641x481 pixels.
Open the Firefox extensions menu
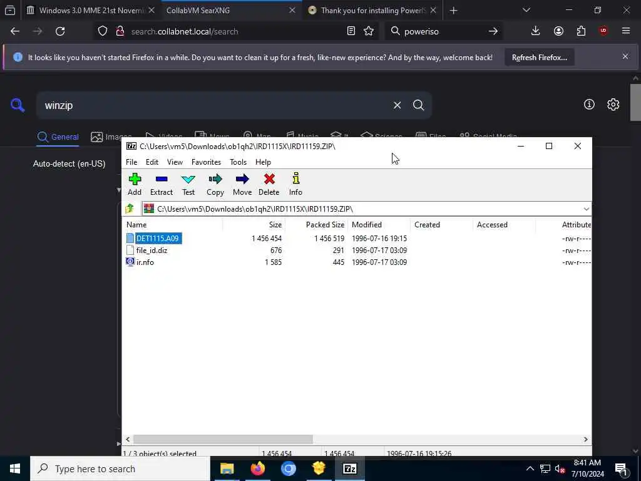[x=581, y=31]
